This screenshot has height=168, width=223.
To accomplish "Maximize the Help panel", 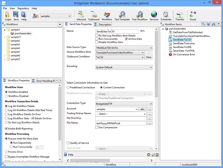I will click(157, 155).
